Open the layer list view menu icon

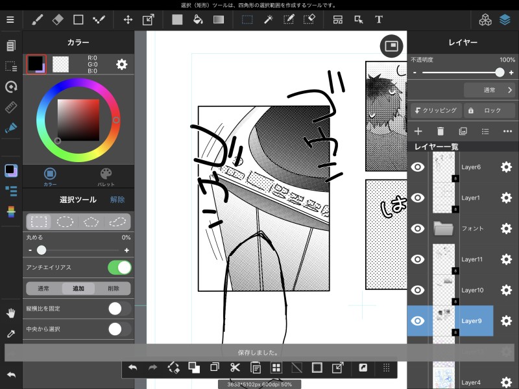tap(485, 132)
